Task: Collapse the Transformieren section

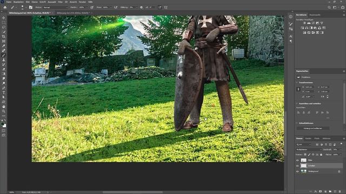Action: click(x=297, y=82)
